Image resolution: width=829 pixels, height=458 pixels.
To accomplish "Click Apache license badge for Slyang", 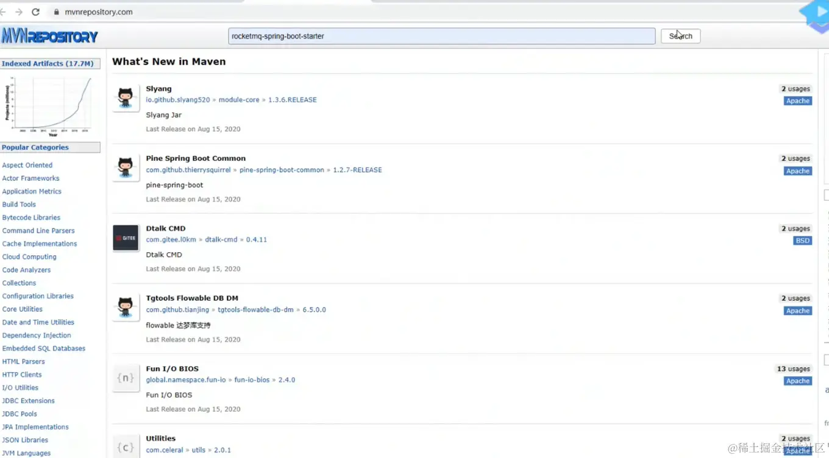I will pos(797,101).
